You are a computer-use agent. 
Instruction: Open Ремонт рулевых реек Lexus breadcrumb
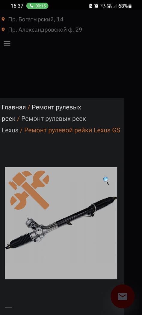44,124
